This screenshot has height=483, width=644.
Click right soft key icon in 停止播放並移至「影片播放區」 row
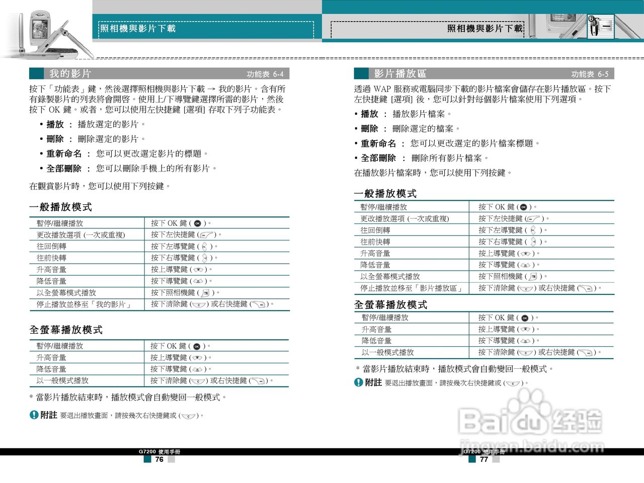(x=586, y=288)
